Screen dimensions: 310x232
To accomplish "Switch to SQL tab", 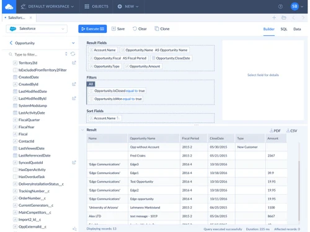I will click(283, 29).
